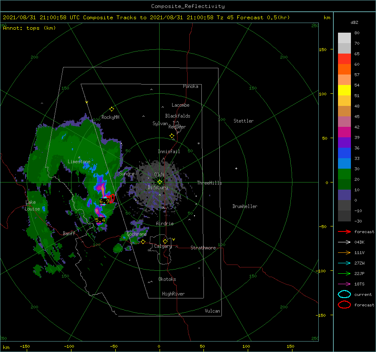Image resolution: width=376 pixels, height=352 pixels.
Task: Pick the yellow 54-51 dBZ swatch
Action: 344,90
